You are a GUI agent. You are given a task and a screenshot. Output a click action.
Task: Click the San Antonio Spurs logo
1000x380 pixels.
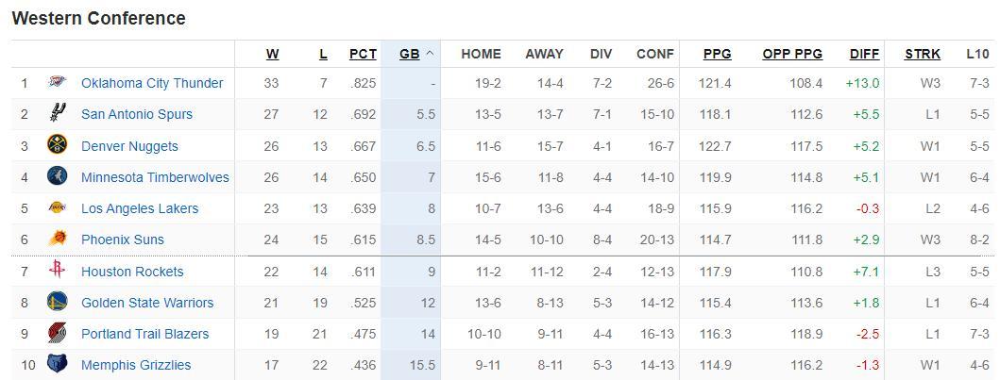57,114
